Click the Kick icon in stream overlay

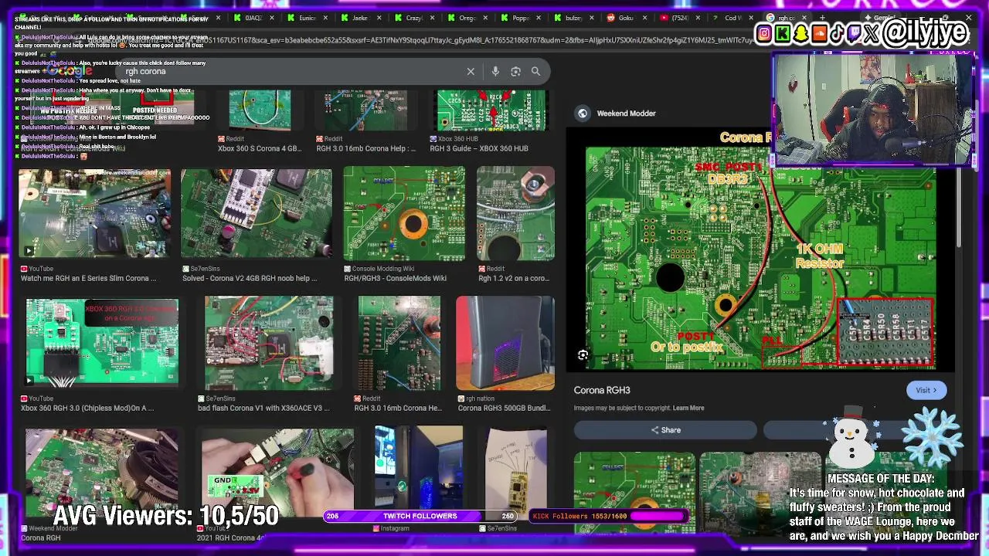point(783,32)
